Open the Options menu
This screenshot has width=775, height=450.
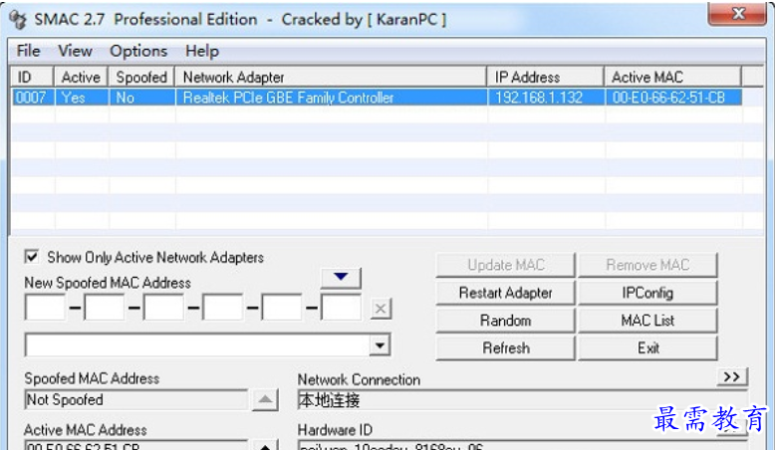pyautogui.click(x=138, y=51)
